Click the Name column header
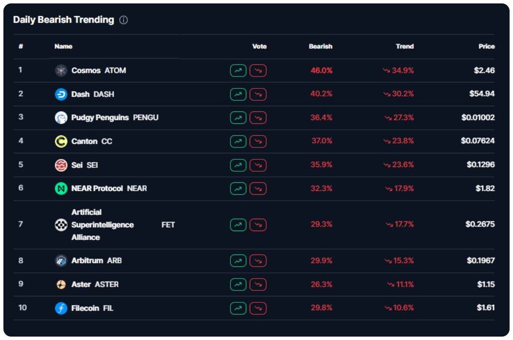The height and width of the screenshot is (340, 513). [63, 46]
